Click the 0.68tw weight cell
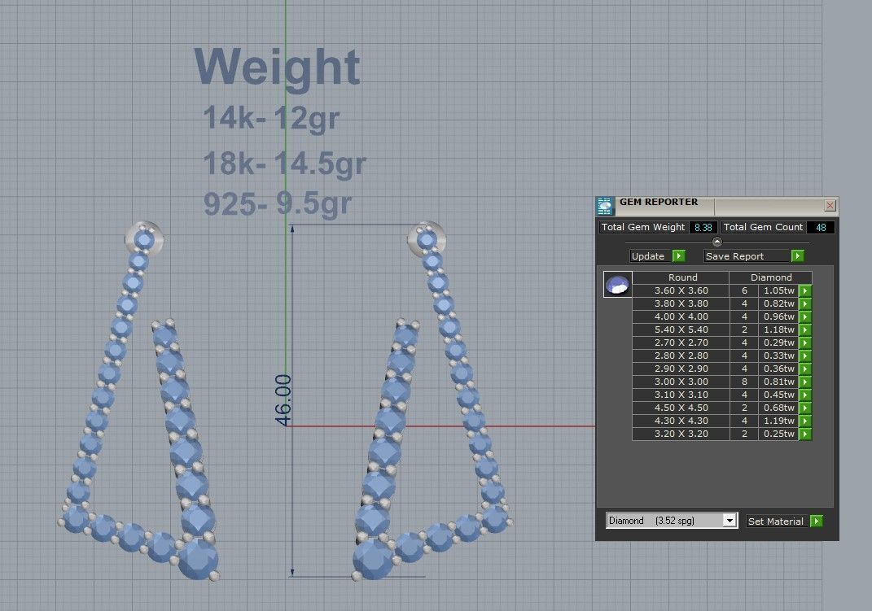This screenshot has height=611, width=872. coord(778,408)
